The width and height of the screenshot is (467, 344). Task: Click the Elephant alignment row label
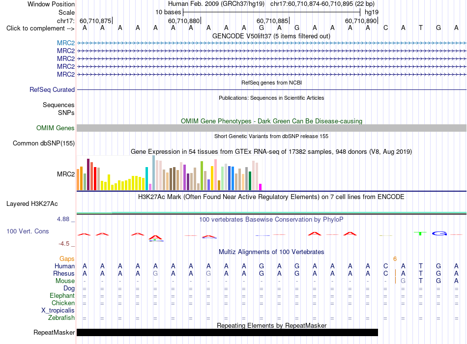[62, 295]
